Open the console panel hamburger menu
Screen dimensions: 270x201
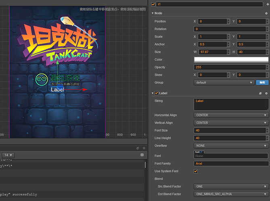click(x=144, y=148)
